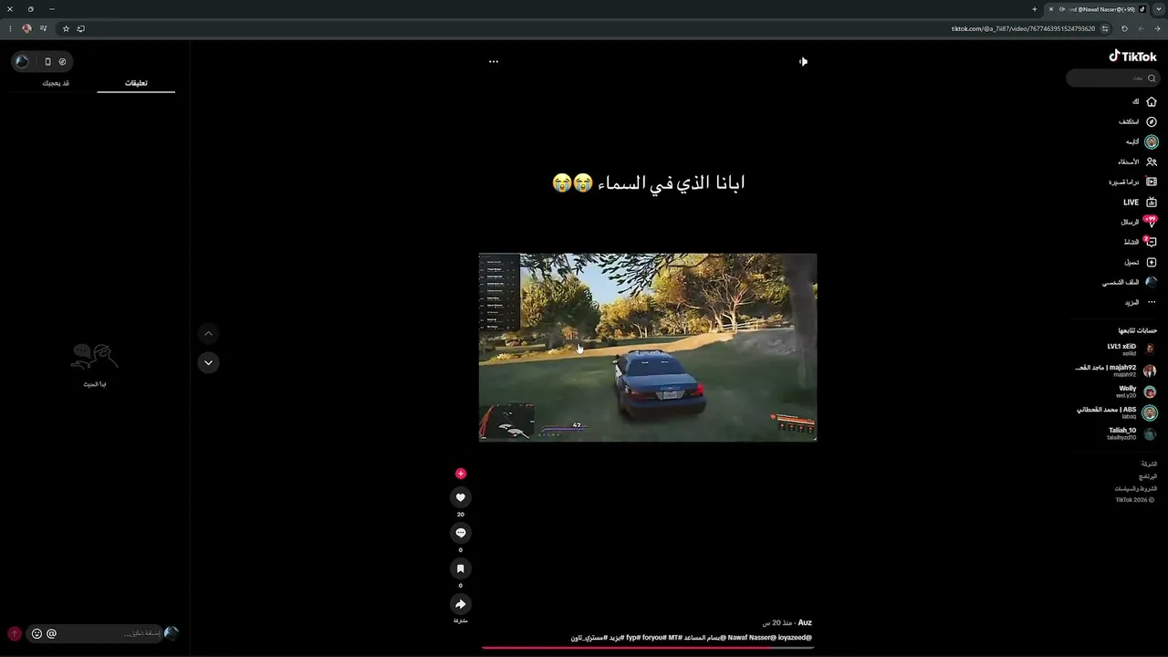Open the emoji picker in the comment box
This screenshot has width=1168, height=657.
36,633
